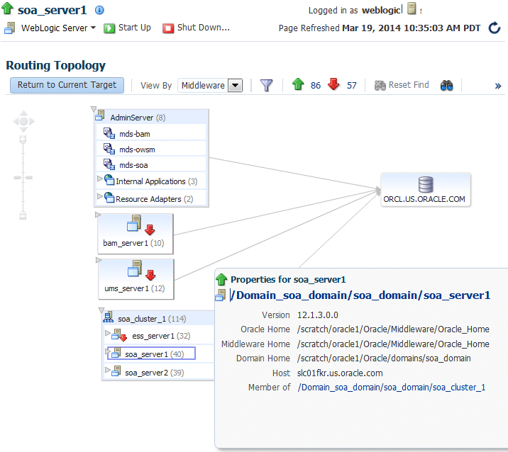Click the zoom slider handle

pyautogui.click(x=23, y=177)
